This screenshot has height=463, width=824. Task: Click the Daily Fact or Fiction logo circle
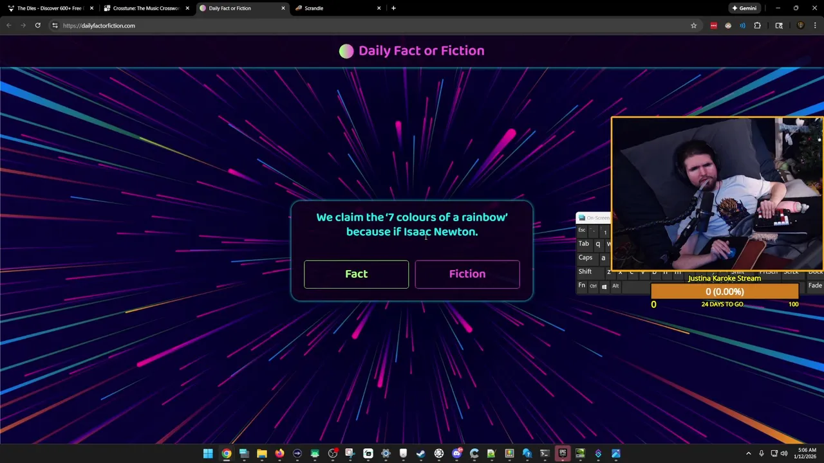[346, 51]
